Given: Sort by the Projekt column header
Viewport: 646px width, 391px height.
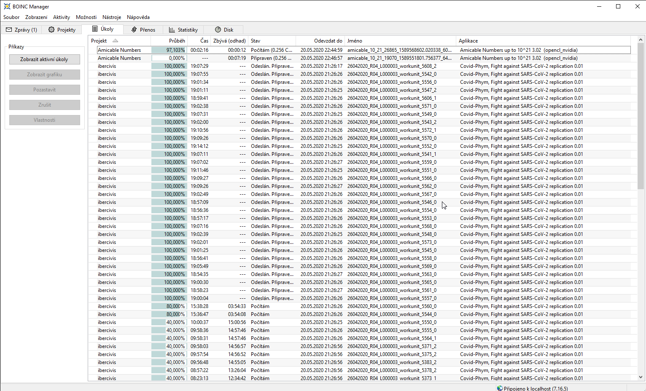Looking at the screenshot, I should point(119,41).
